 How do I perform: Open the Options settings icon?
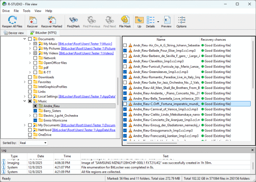click(x=181, y=20)
